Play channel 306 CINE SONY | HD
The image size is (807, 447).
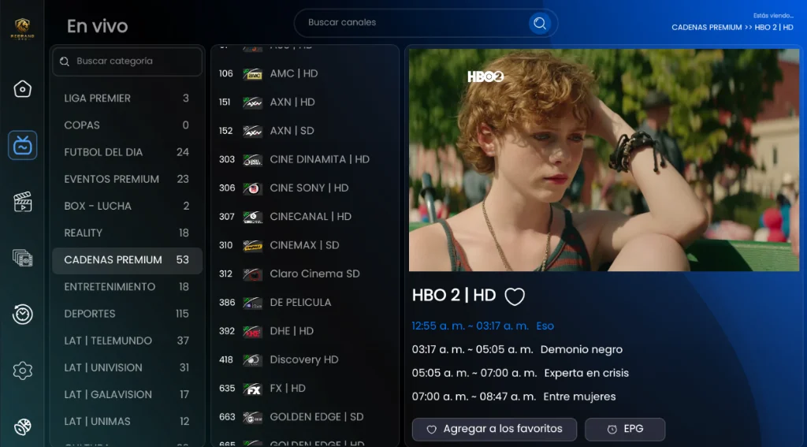click(x=305, y=188)
